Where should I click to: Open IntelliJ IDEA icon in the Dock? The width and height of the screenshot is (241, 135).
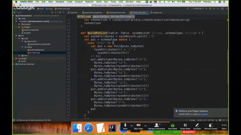tap(112, 128)
